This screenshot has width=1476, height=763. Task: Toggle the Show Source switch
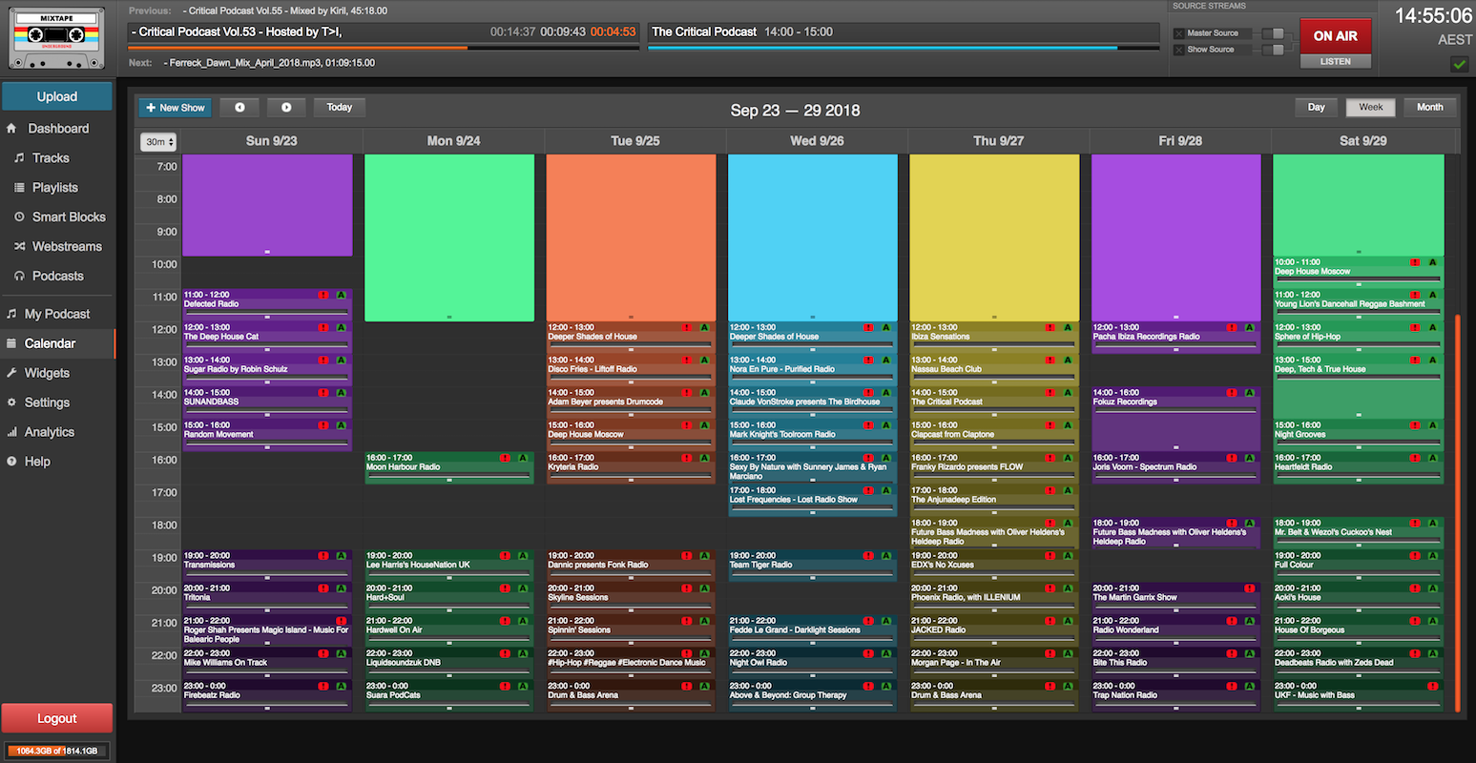[x=1273, y=50]
